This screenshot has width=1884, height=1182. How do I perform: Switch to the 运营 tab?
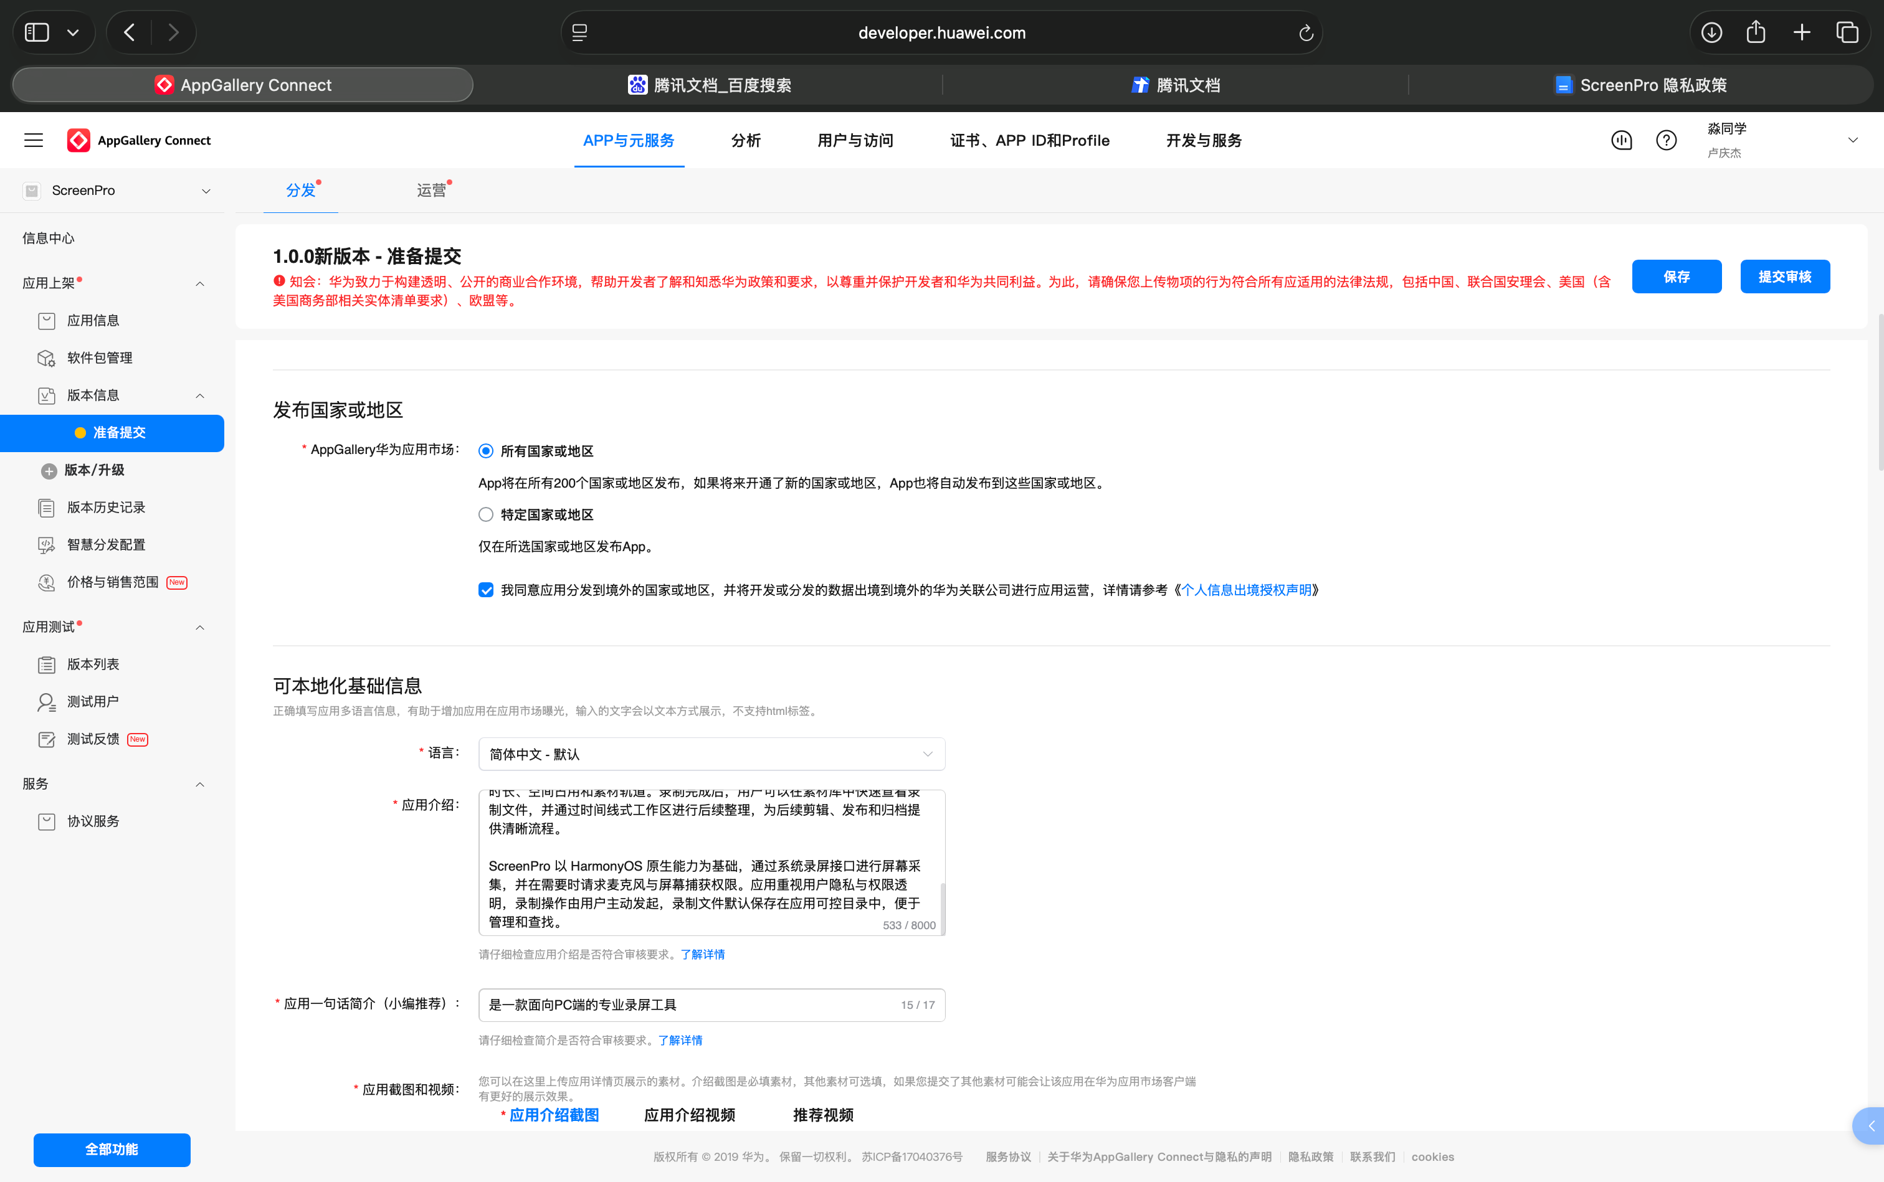pos(431,190)
